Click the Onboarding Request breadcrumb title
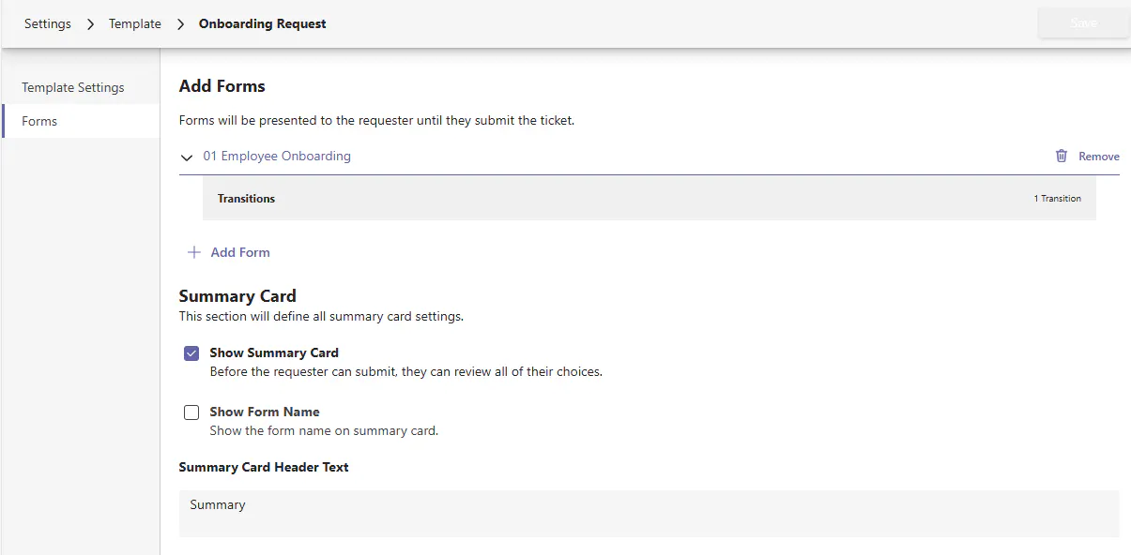 point(263,23)
